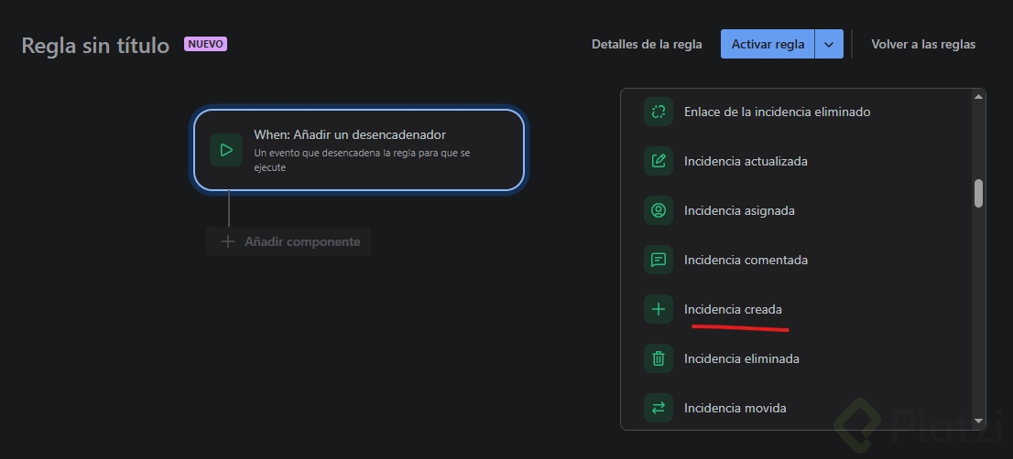Viewport: 1013px width, 459px height.
Task: Select the Incidencia creada trigger
Action: pyautogui.click(x=733, y=310)
